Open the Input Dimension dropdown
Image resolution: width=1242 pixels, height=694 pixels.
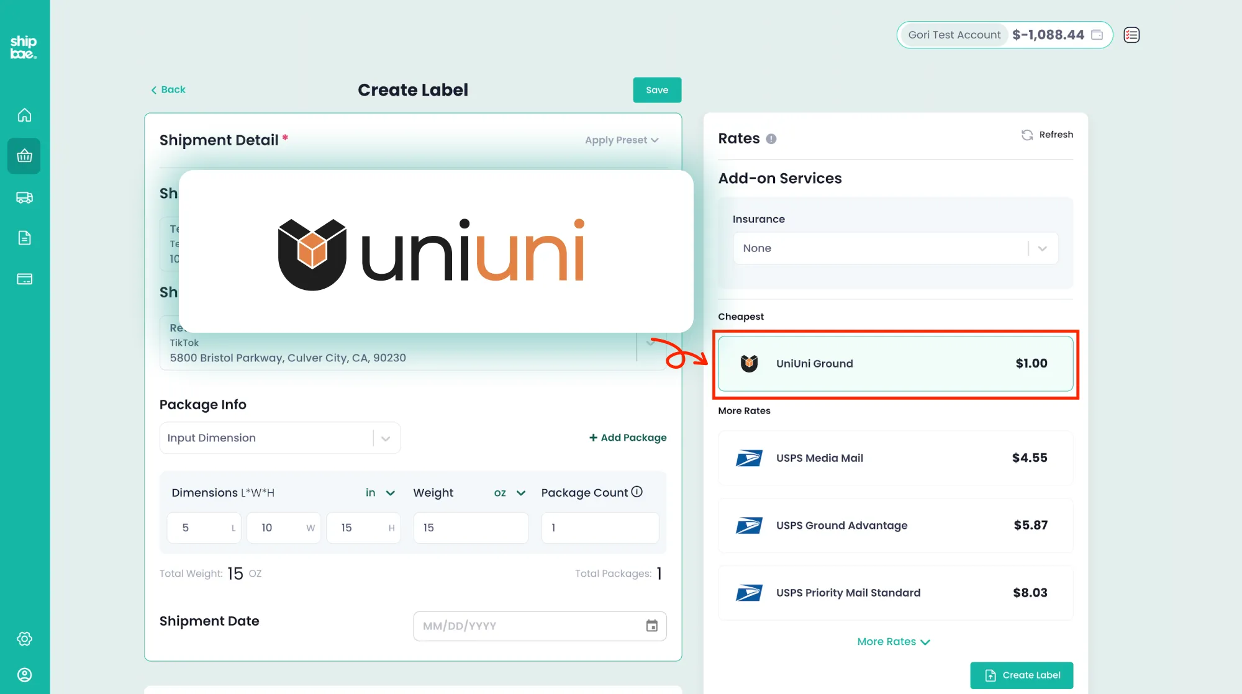(280, 438)
